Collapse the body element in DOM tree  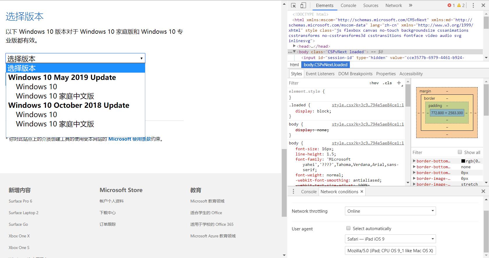pyautogui.click(x=294, y=52)
